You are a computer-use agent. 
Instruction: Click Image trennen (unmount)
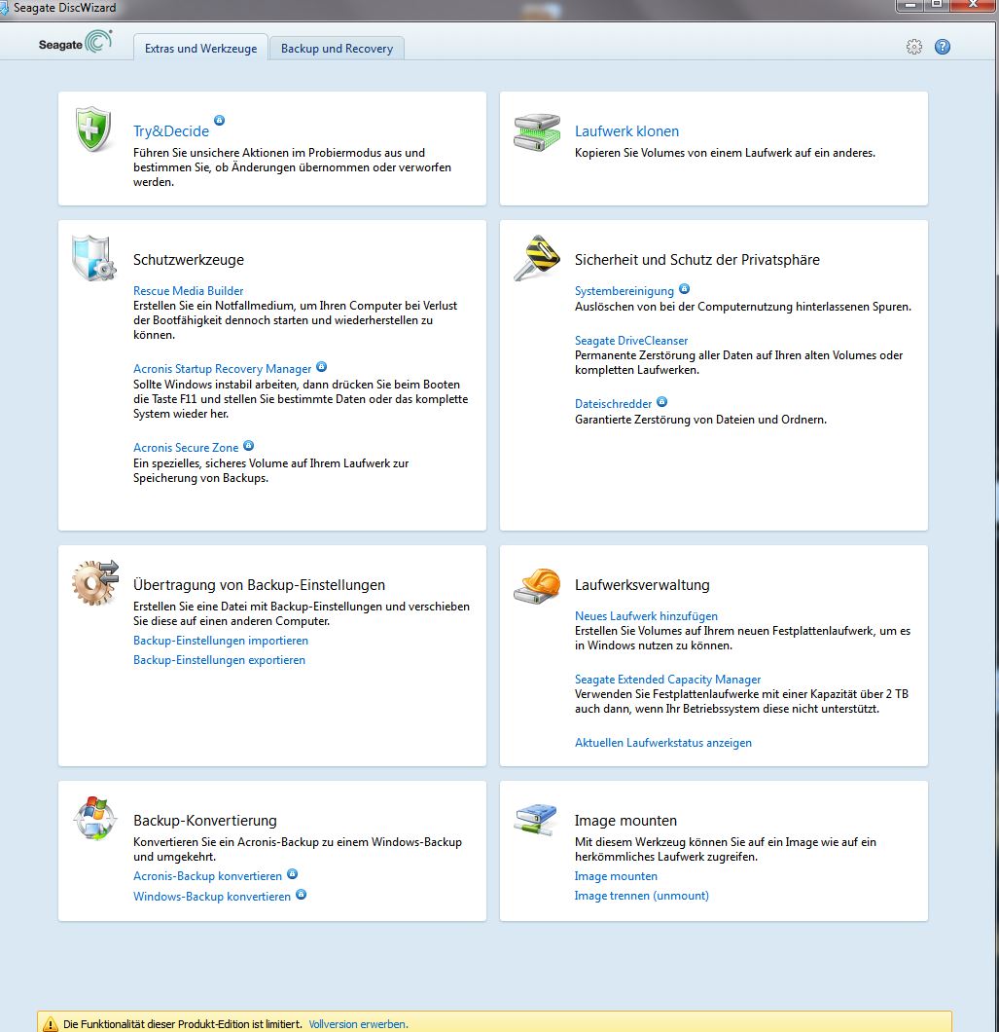641,896
